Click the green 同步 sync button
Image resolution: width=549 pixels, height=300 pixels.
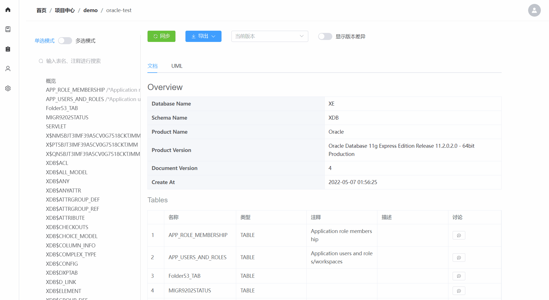(161, 36)
